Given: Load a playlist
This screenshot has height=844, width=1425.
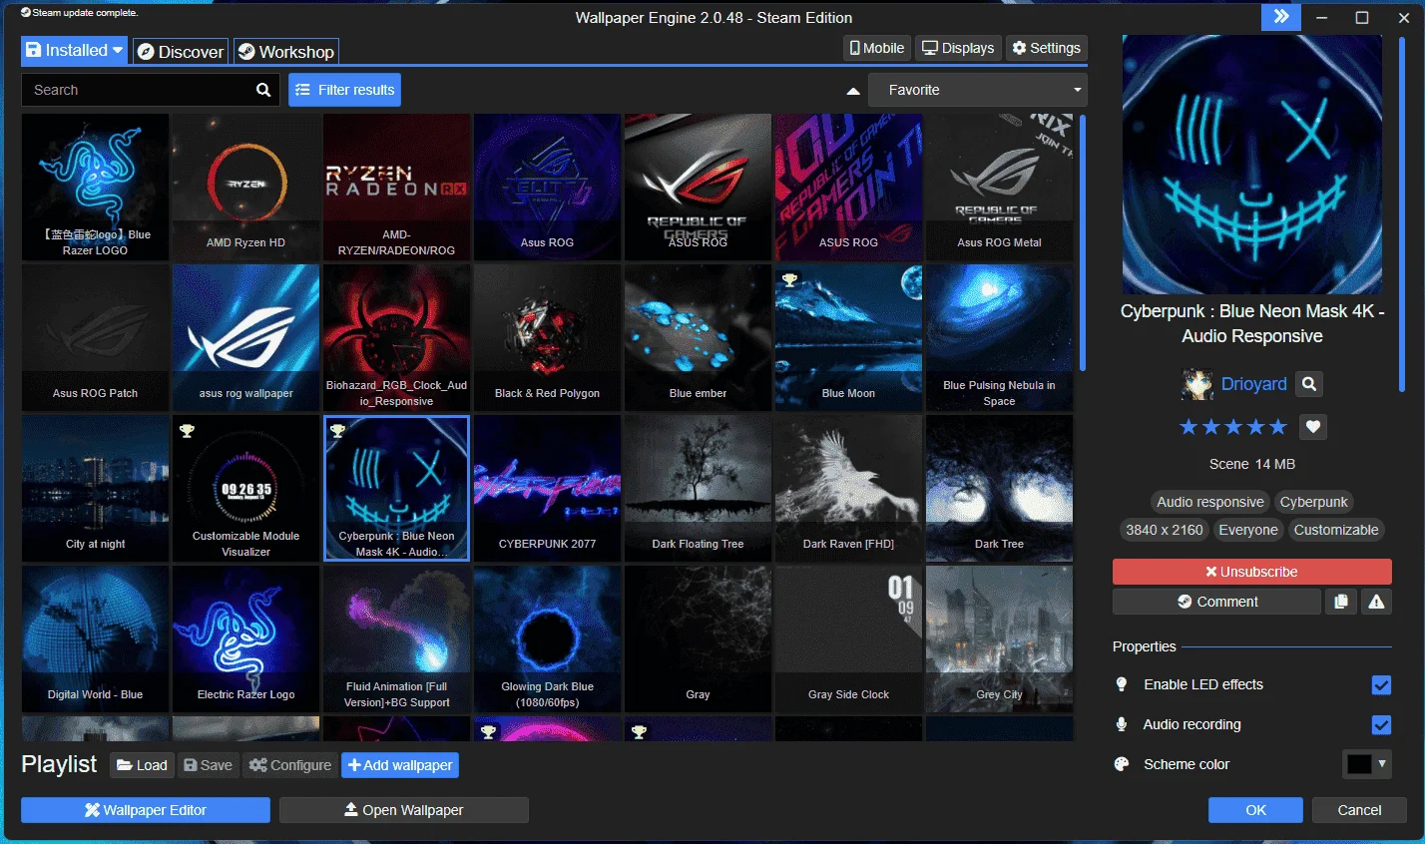Looking at the screenshot, I should (142, 765).
